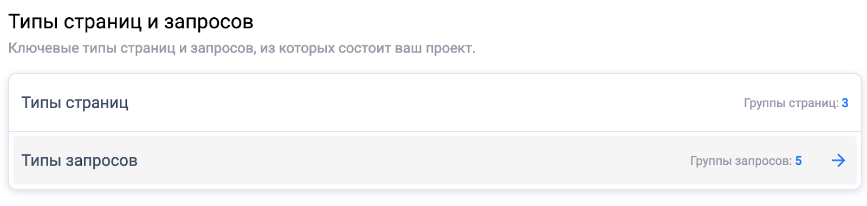Open the Типы запросов row

coord(435,161)
